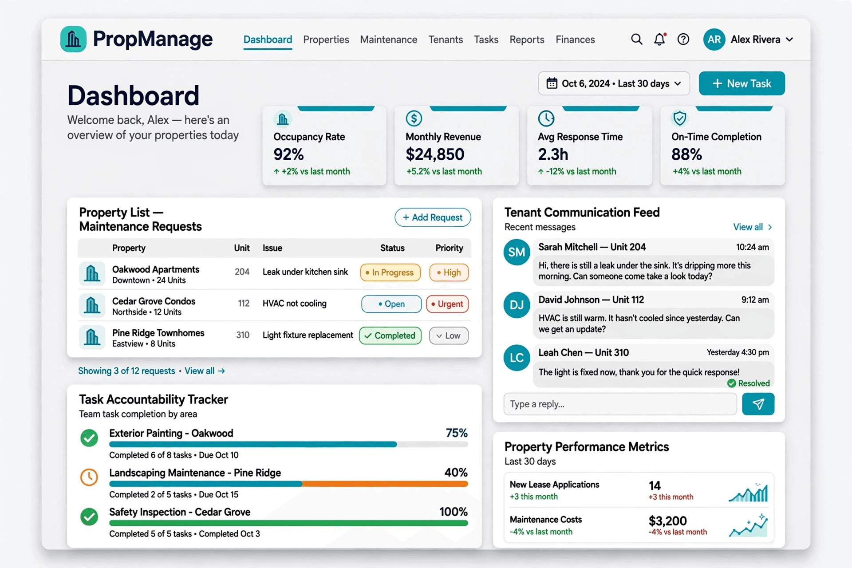852x568 pixels.
Task: Click the $24,850 revenue value
Action: (435, 154)
